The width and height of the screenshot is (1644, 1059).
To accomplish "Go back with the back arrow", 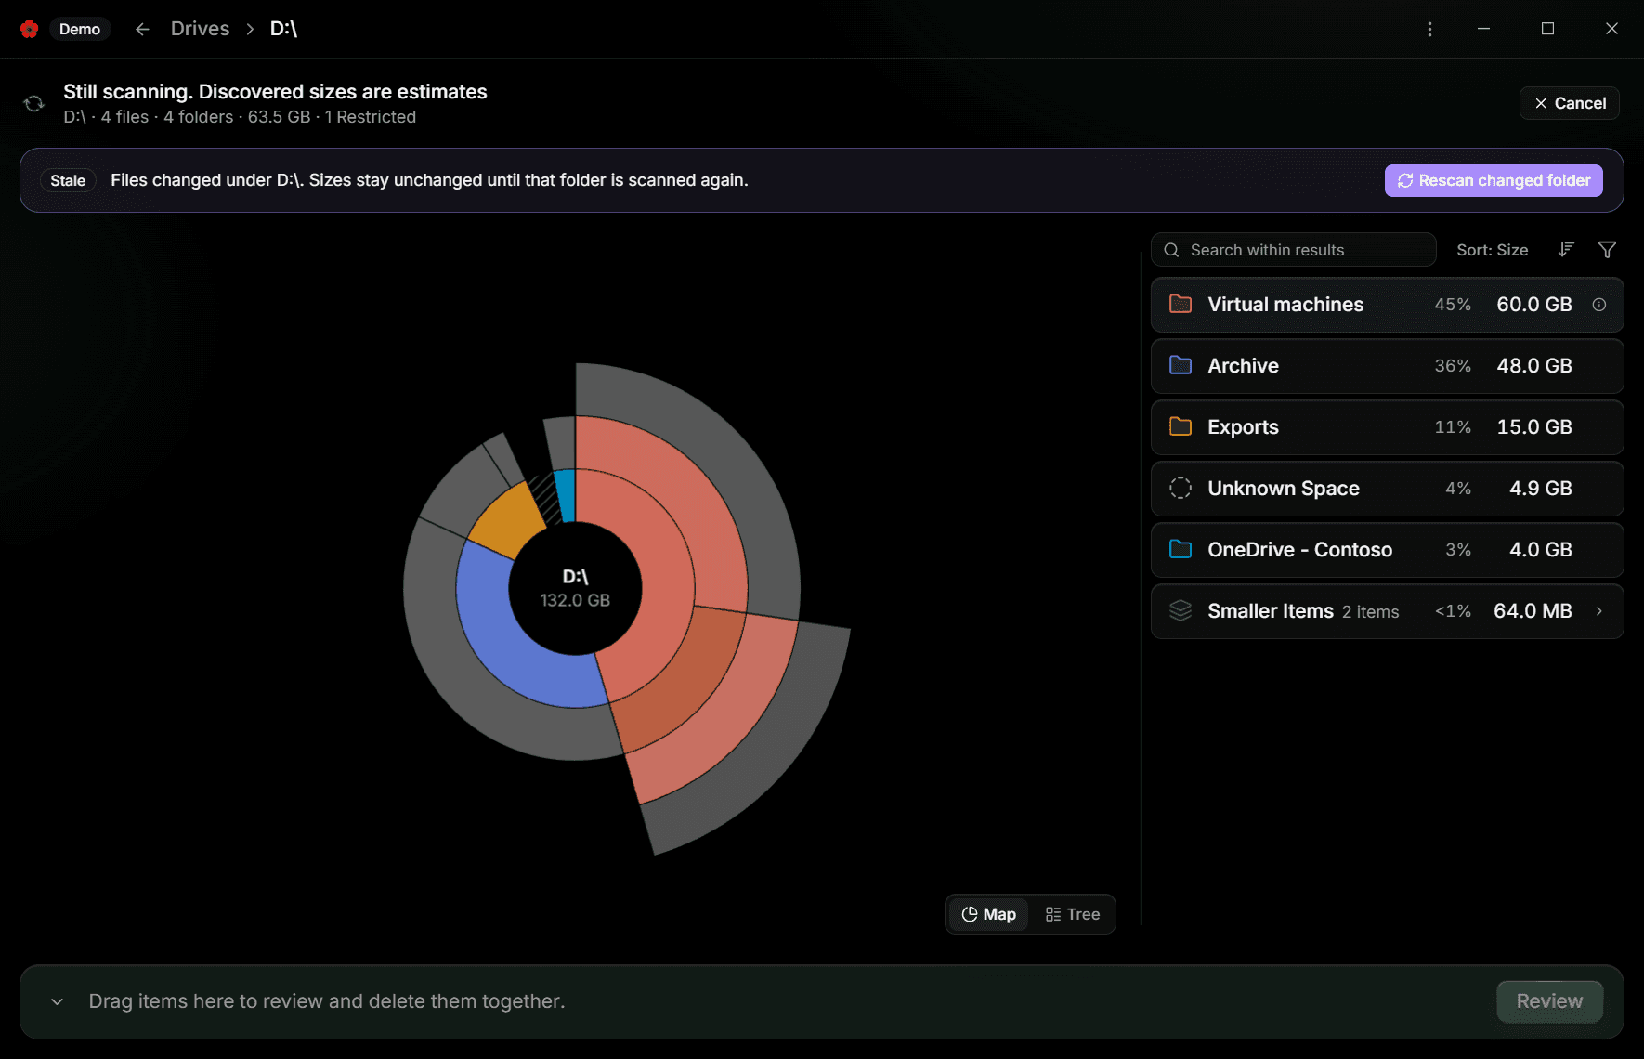I will [x=142, y=29].
